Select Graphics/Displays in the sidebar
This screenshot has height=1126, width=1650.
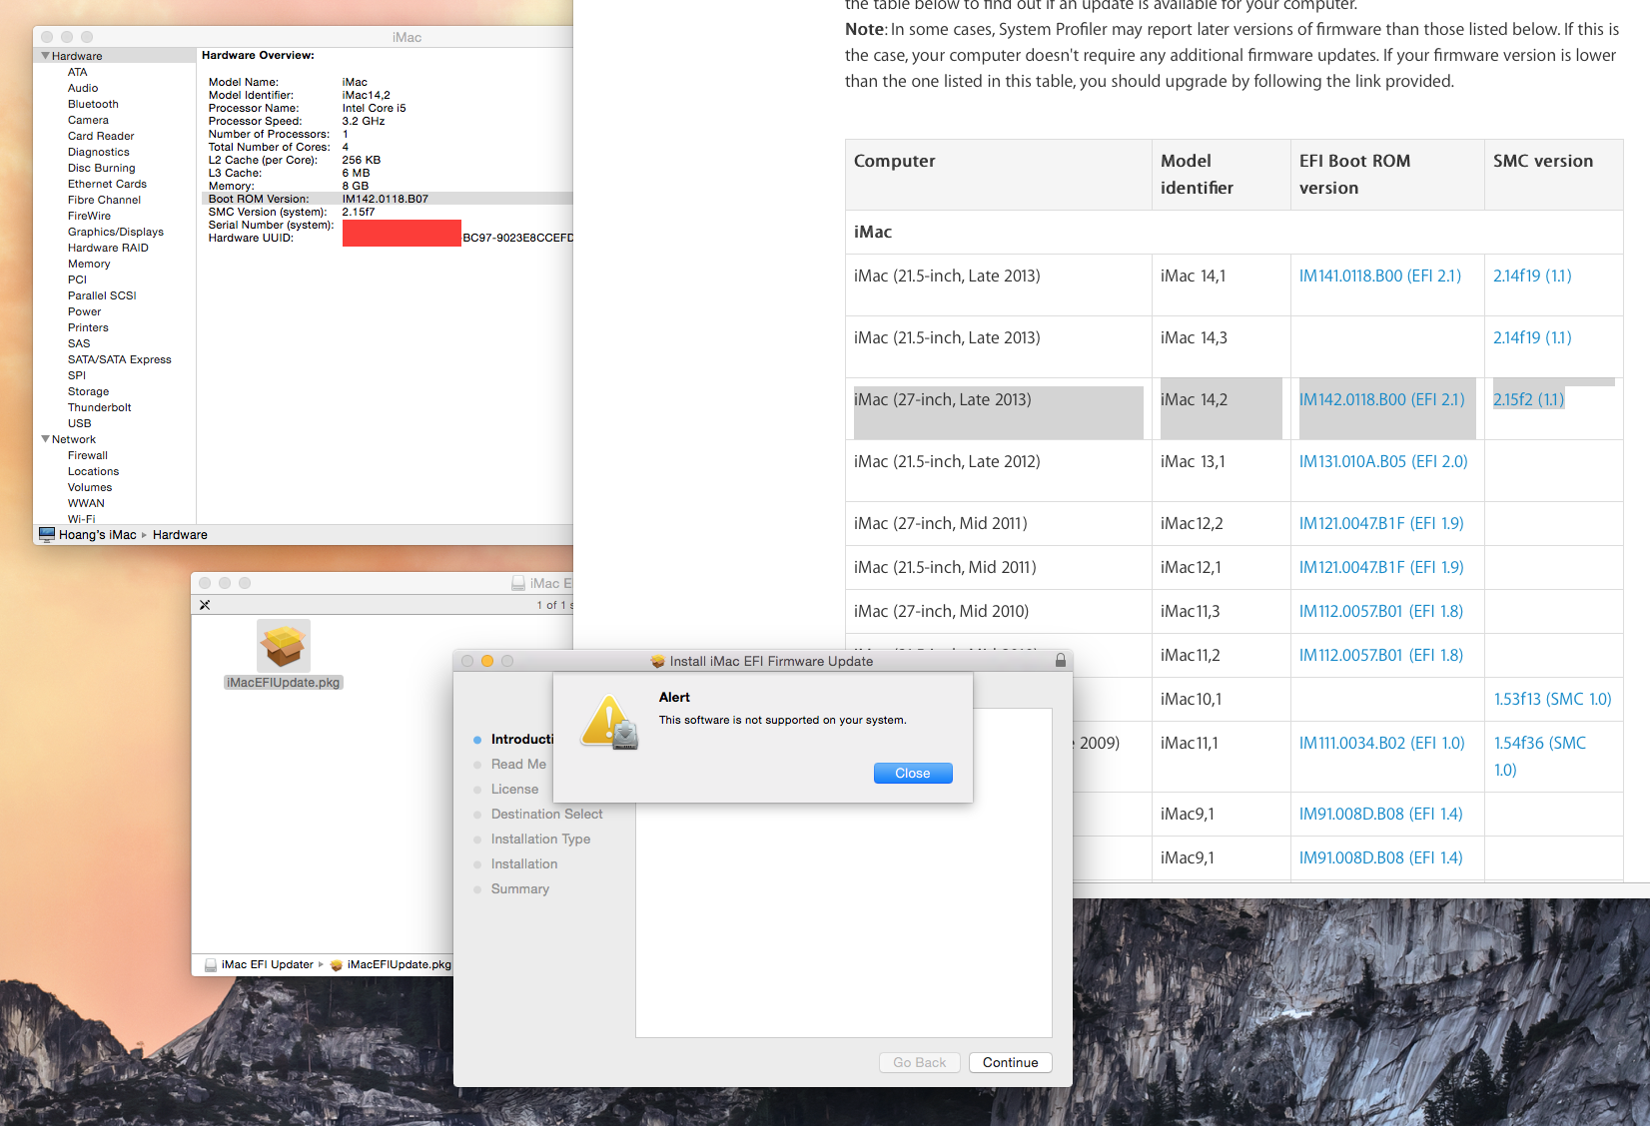(116, 232)
